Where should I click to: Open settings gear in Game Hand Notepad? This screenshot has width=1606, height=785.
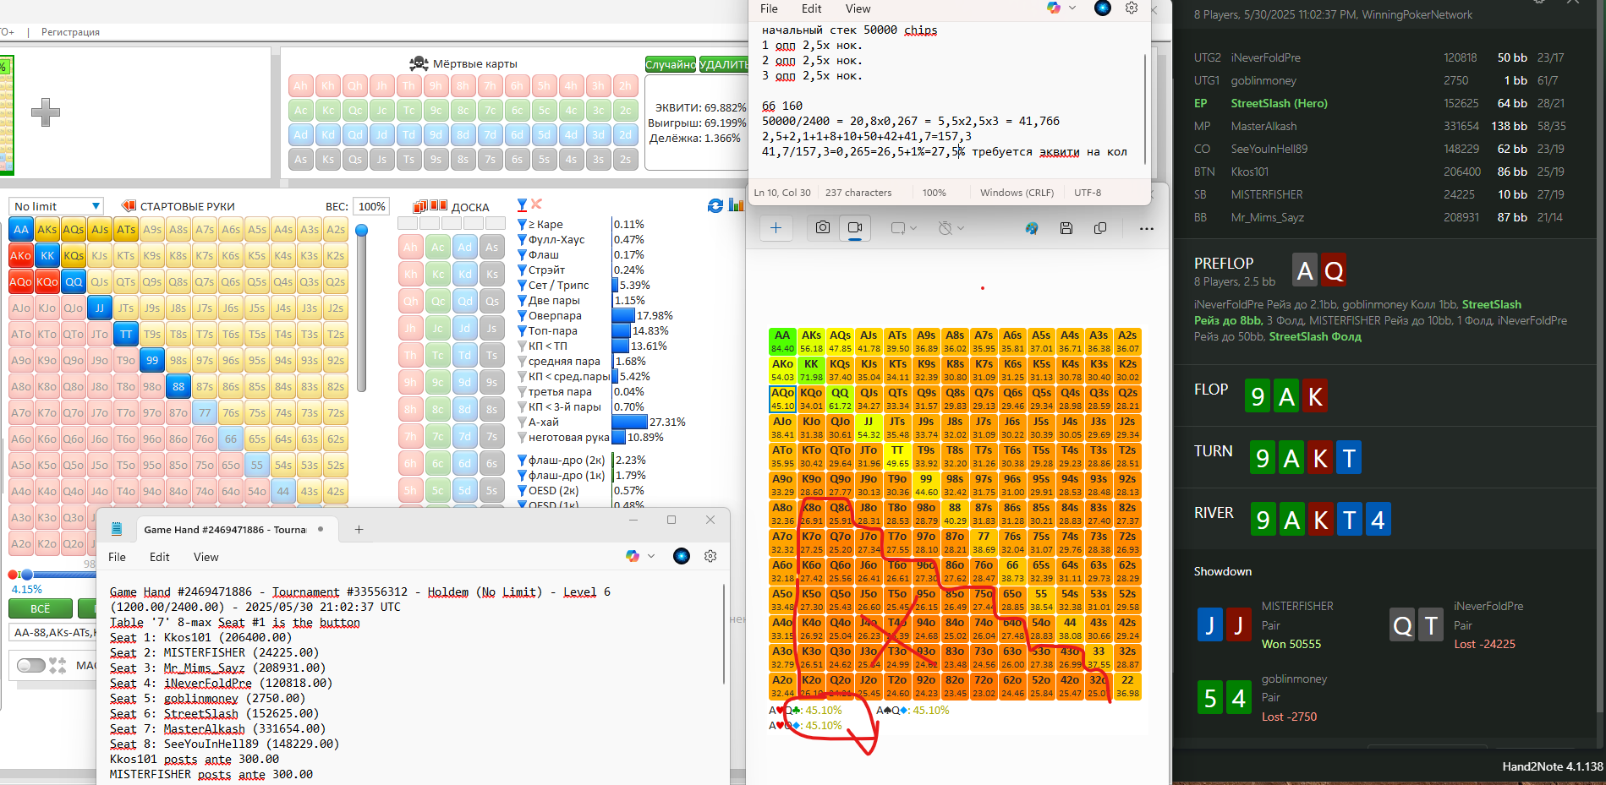point(710,556)
